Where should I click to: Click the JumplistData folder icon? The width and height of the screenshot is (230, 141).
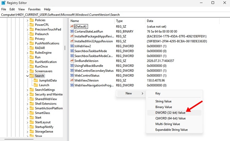tap(36, 81)
